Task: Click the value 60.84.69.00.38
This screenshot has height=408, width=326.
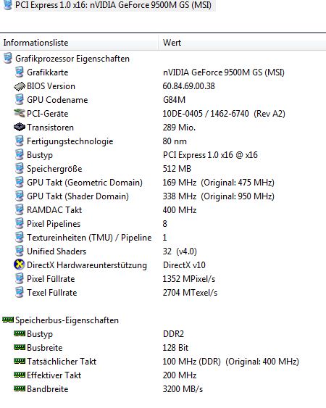Action: 188,86
